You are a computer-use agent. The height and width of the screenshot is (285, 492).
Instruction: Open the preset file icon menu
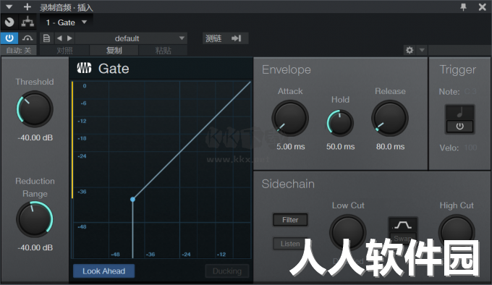tap(46, 38)
